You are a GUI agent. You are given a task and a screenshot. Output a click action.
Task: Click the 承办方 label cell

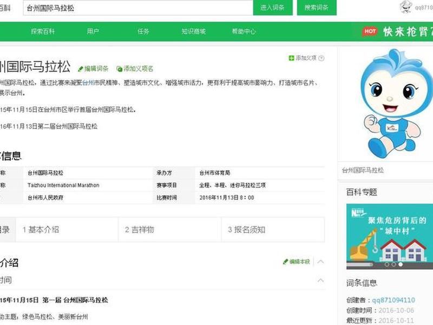pos(174,173)
